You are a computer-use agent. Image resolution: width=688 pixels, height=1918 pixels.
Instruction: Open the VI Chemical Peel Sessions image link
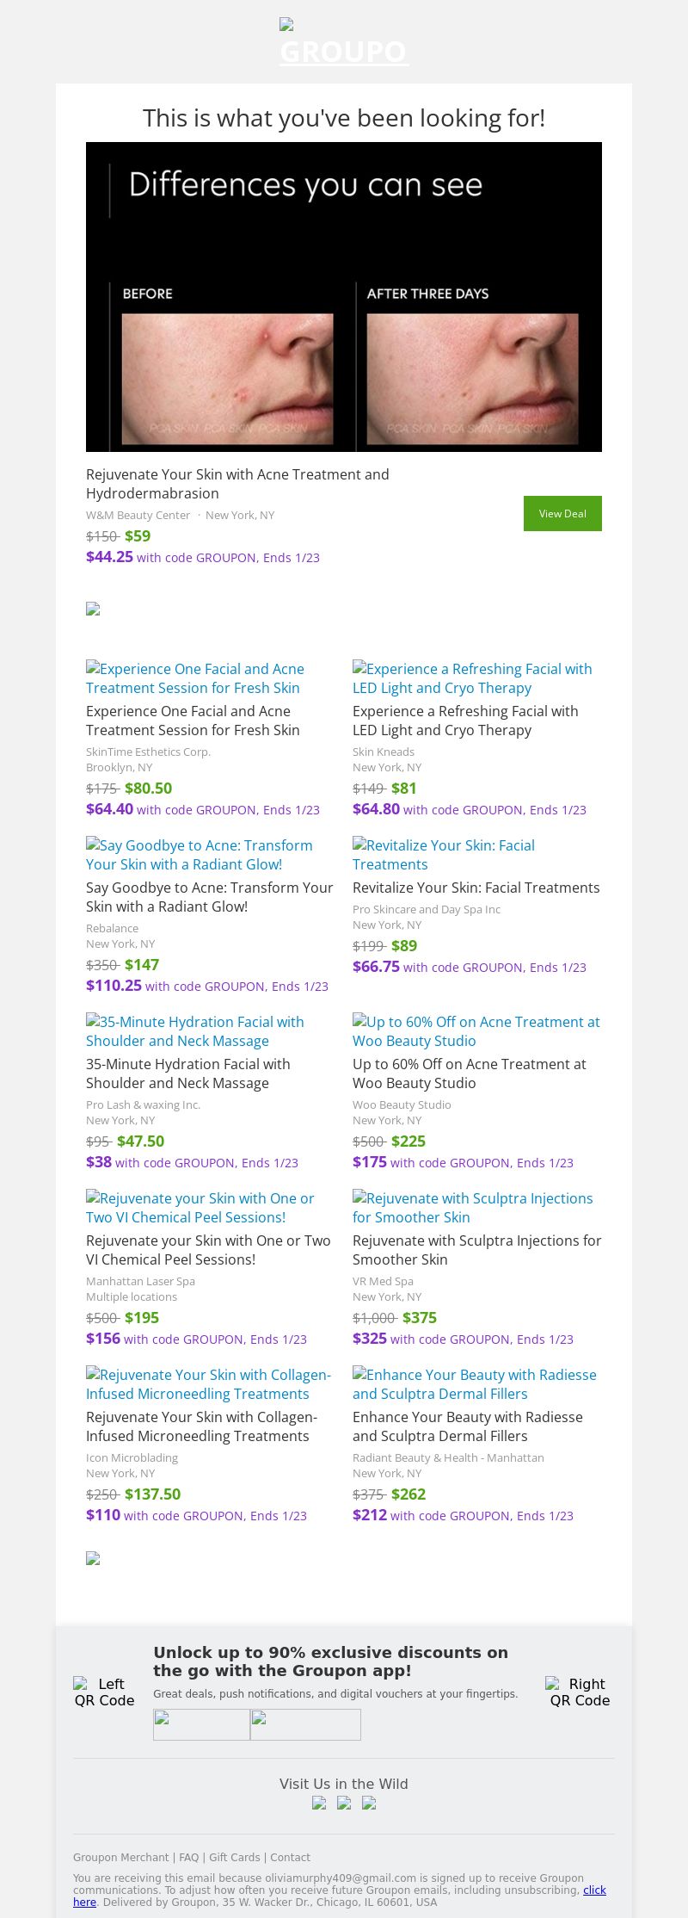pos(200,1208)
